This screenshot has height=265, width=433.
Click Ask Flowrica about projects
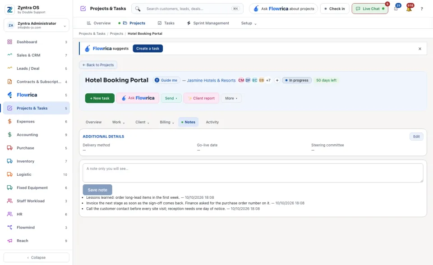pos(284,9)
